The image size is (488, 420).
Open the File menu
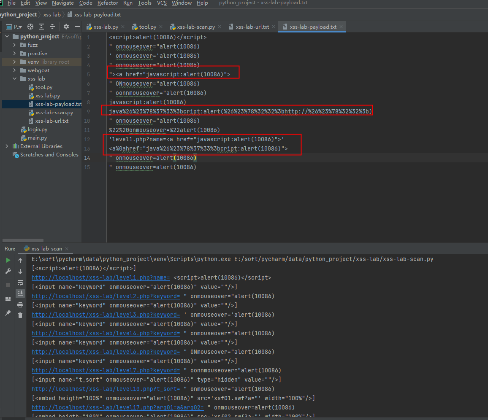click(11, 3)
